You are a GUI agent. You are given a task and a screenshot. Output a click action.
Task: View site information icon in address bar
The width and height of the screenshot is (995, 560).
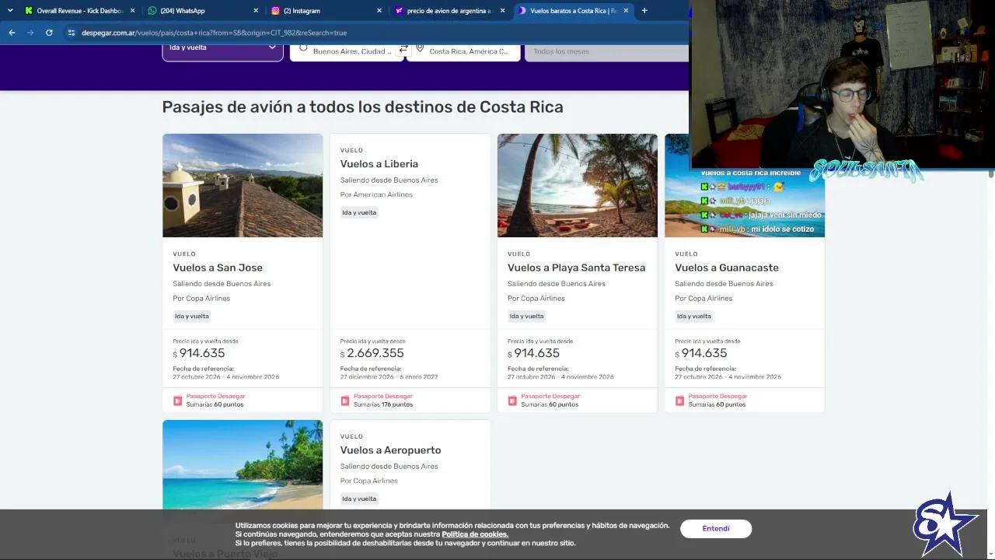[x=71, y=33]
